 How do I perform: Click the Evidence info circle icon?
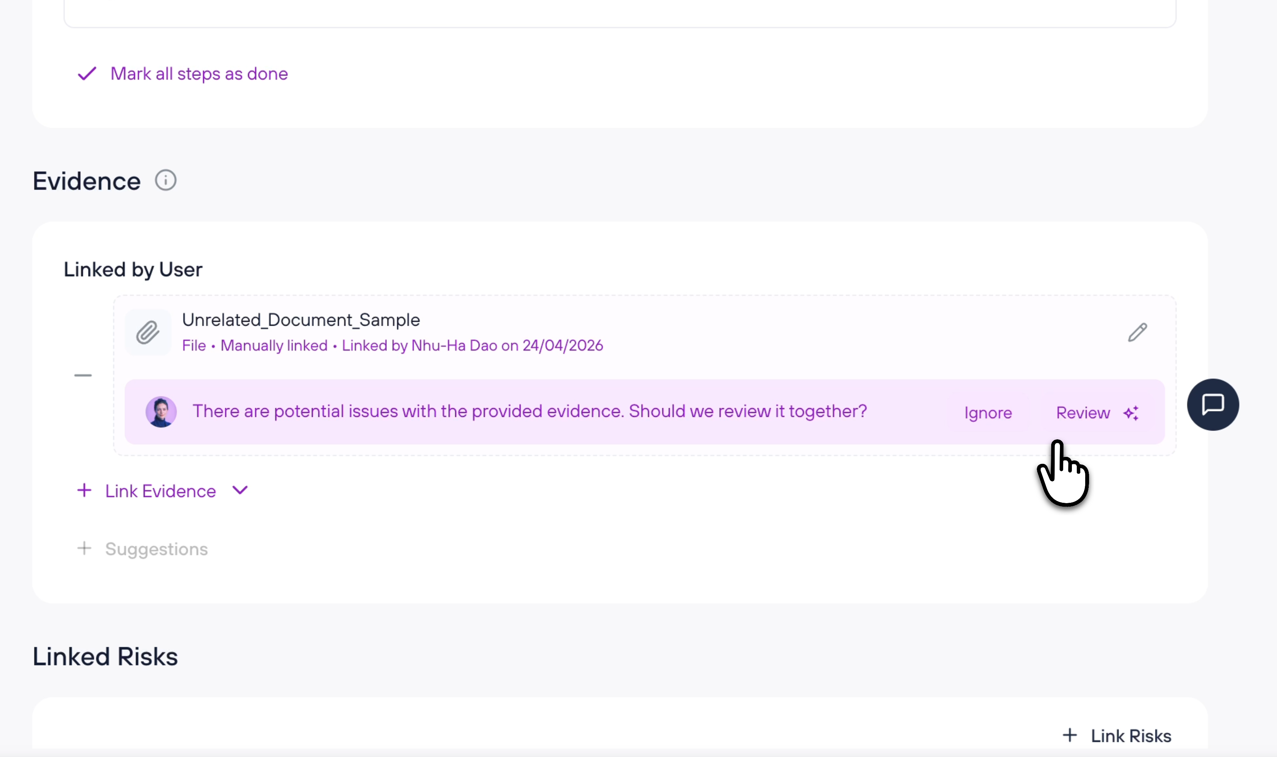(x=166, y=181)
